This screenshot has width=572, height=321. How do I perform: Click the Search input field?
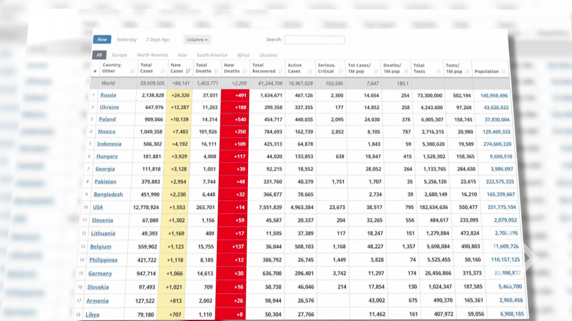pyautogui.click(x=314, y=40)
